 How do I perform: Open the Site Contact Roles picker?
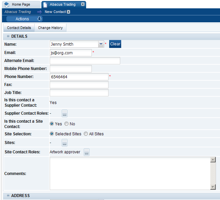tap(86, 152)
